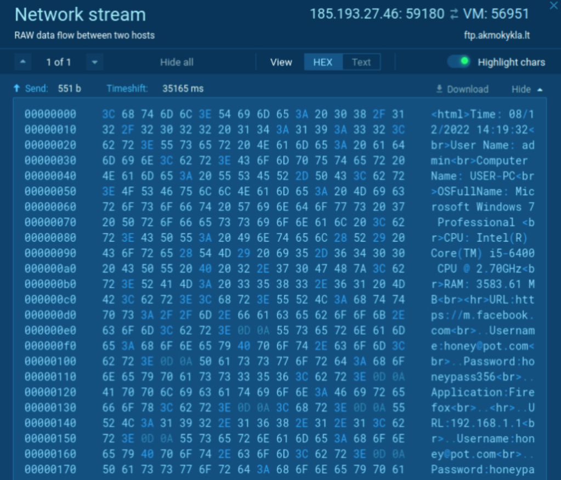Click decoded text 'e:honey@pot.com<'
Image resolution: width=561 pixels, height=480 pixels.
(x=483, y=346)
